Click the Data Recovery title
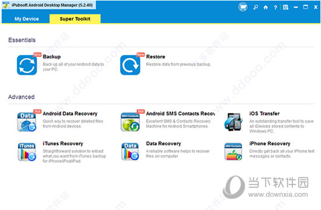 [x=163, y=144]
